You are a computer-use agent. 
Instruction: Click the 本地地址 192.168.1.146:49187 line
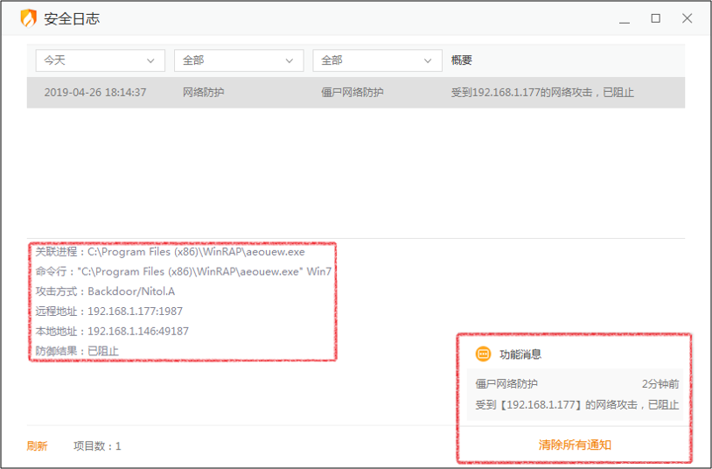click(x=112, y=332)
